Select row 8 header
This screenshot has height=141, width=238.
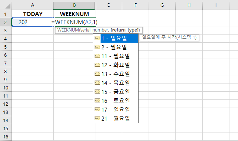click(x=6, y=71)
